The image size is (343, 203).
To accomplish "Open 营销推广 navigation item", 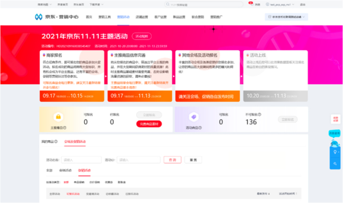I will 216,17.
